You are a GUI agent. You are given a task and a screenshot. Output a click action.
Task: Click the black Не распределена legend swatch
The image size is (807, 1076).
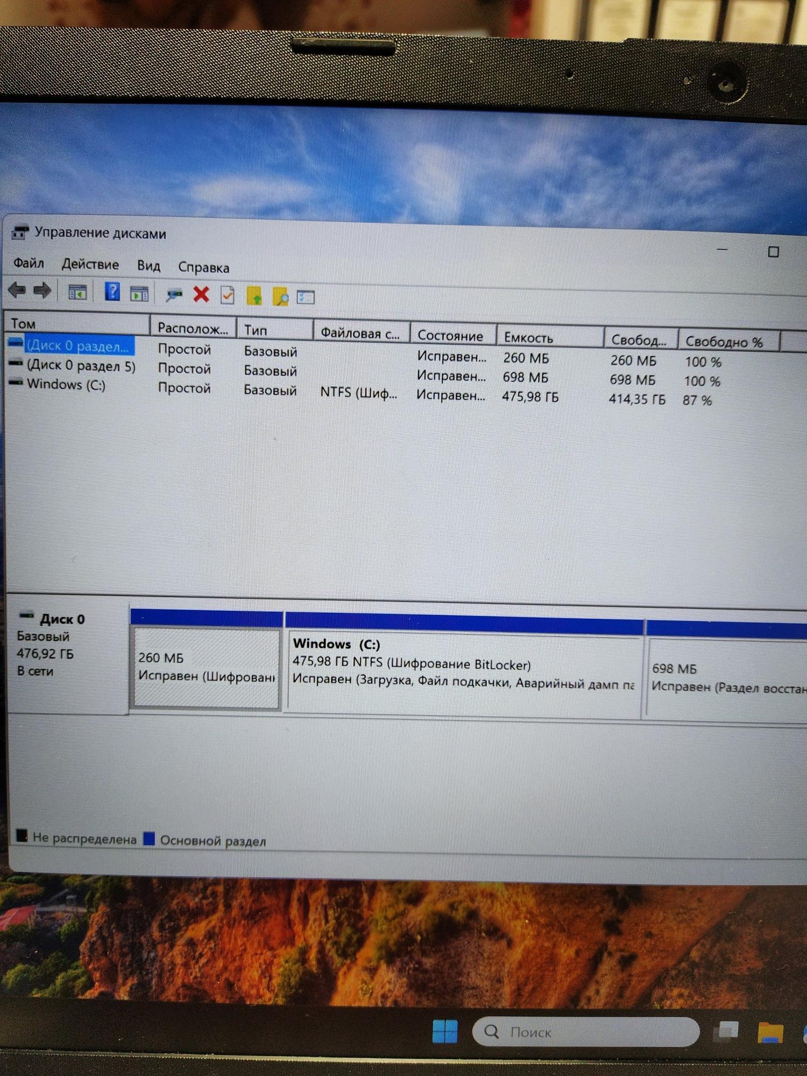[22, 836]
